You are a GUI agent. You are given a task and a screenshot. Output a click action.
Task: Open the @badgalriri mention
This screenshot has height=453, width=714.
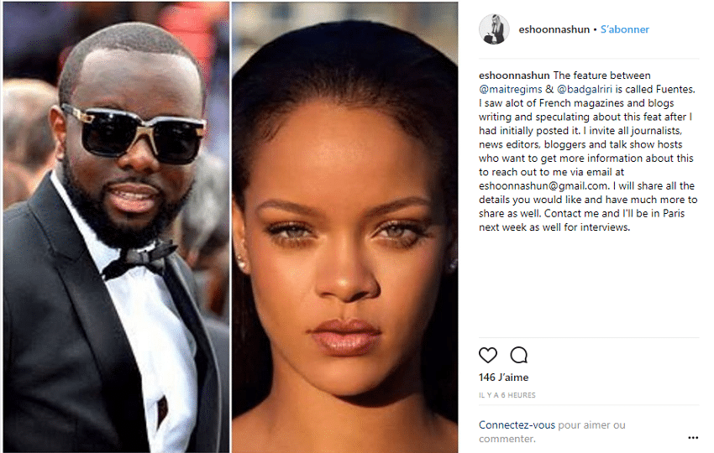pos(585,89)
